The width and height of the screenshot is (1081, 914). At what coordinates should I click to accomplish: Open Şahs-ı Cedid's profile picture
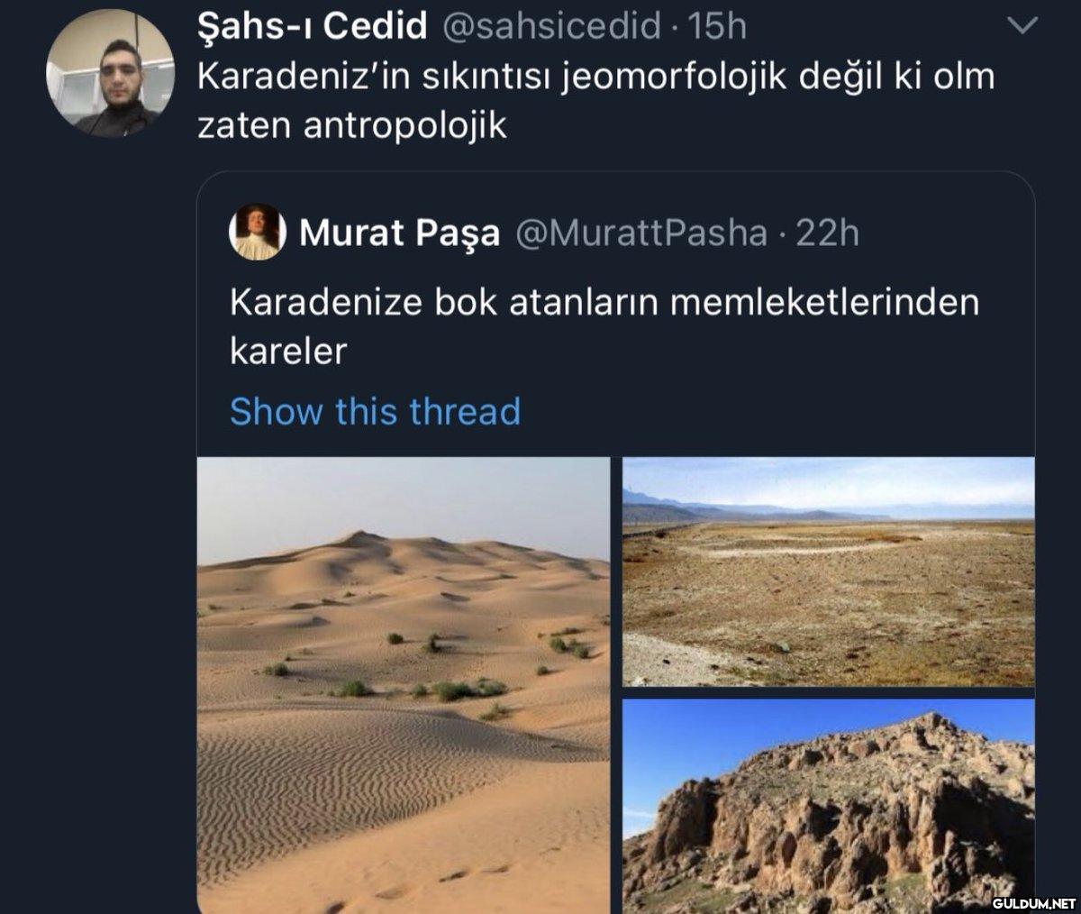pyautogui.click(x=110, y=73)
